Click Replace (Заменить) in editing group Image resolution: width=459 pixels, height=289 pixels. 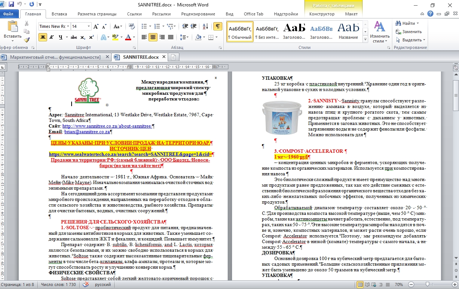point(409,32)
